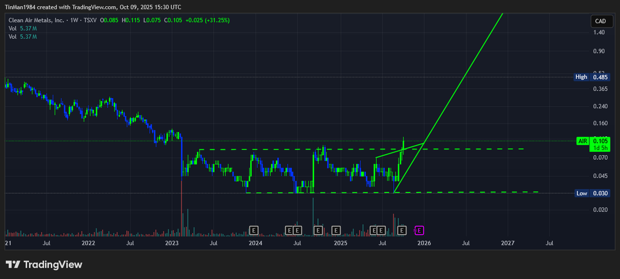Click the 0.90 price axis value

pos(599,51)
